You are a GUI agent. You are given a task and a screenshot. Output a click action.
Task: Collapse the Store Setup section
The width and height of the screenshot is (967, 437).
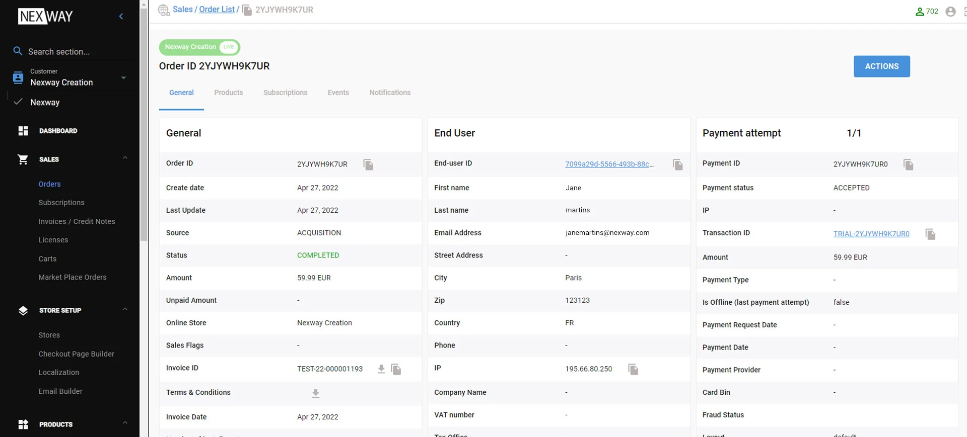[125, 310]
